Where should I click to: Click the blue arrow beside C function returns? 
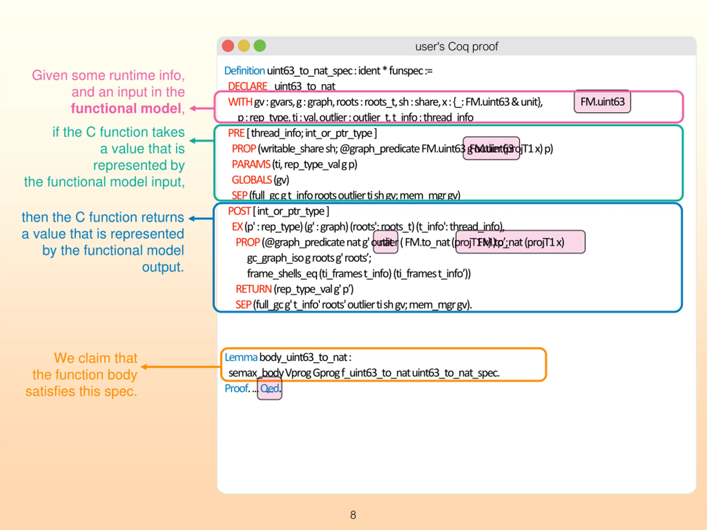point(201,219)
